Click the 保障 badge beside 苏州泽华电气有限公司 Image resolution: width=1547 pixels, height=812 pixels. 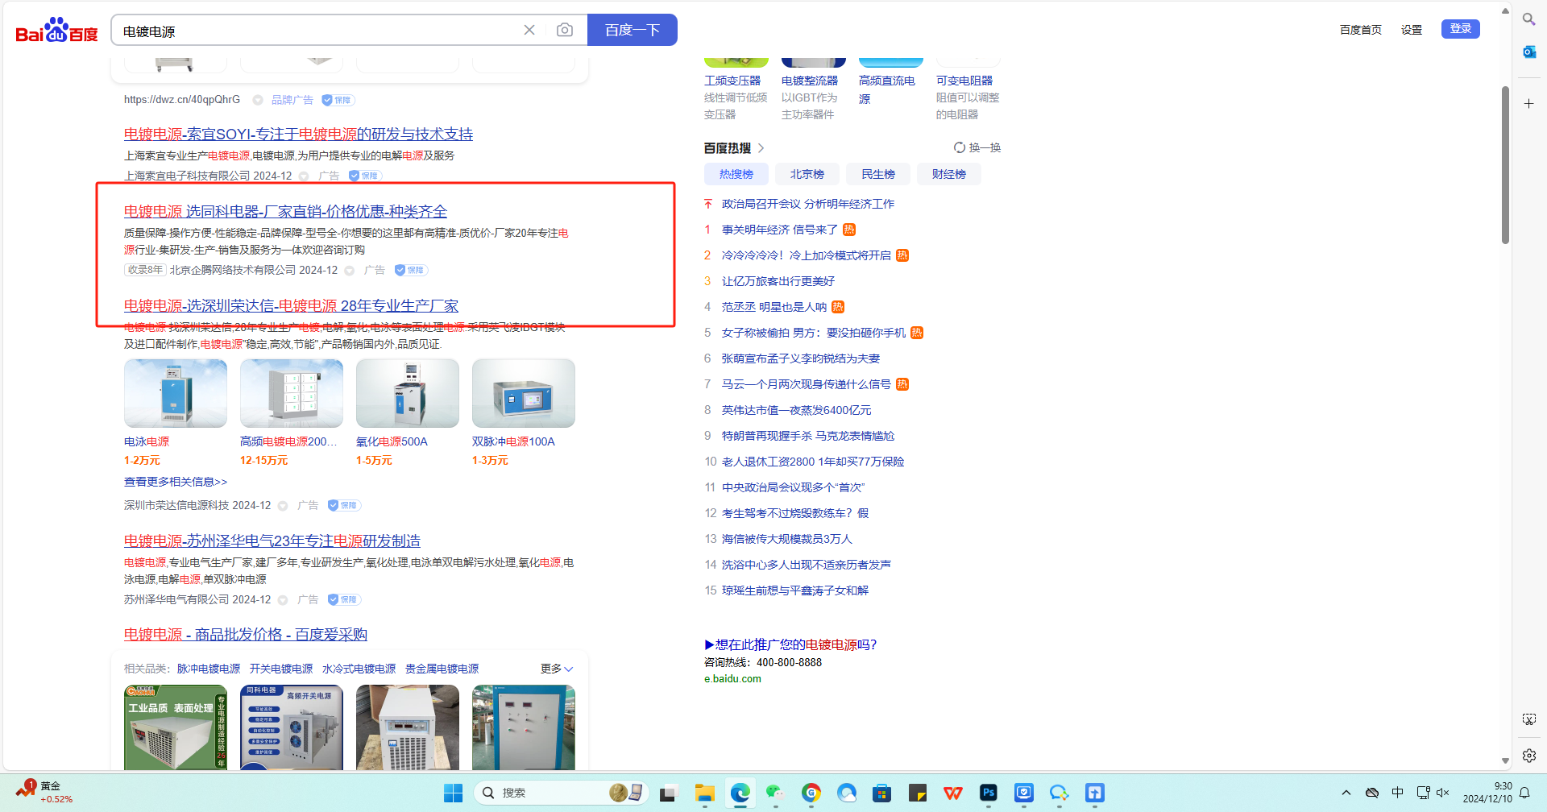tap(344, 599)
